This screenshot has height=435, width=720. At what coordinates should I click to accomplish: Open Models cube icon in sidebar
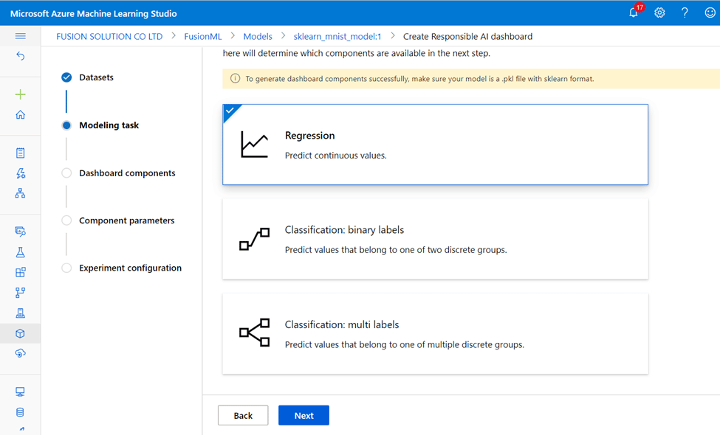20,333
